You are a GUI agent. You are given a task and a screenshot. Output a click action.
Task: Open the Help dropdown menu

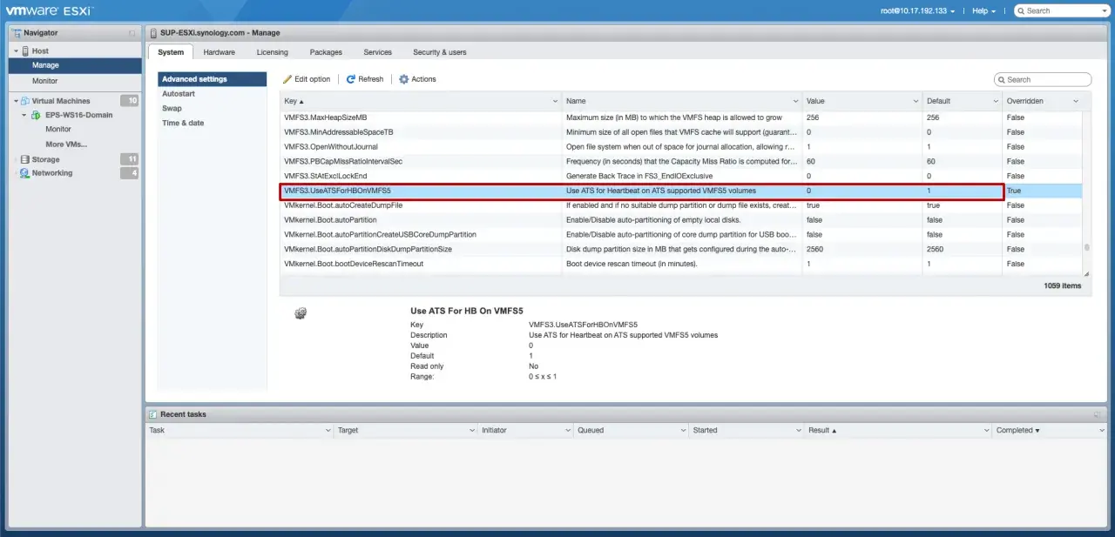coord(984,10)
